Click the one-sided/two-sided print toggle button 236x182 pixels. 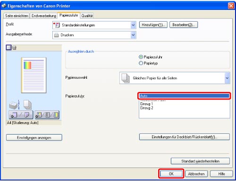pos(21,115)
